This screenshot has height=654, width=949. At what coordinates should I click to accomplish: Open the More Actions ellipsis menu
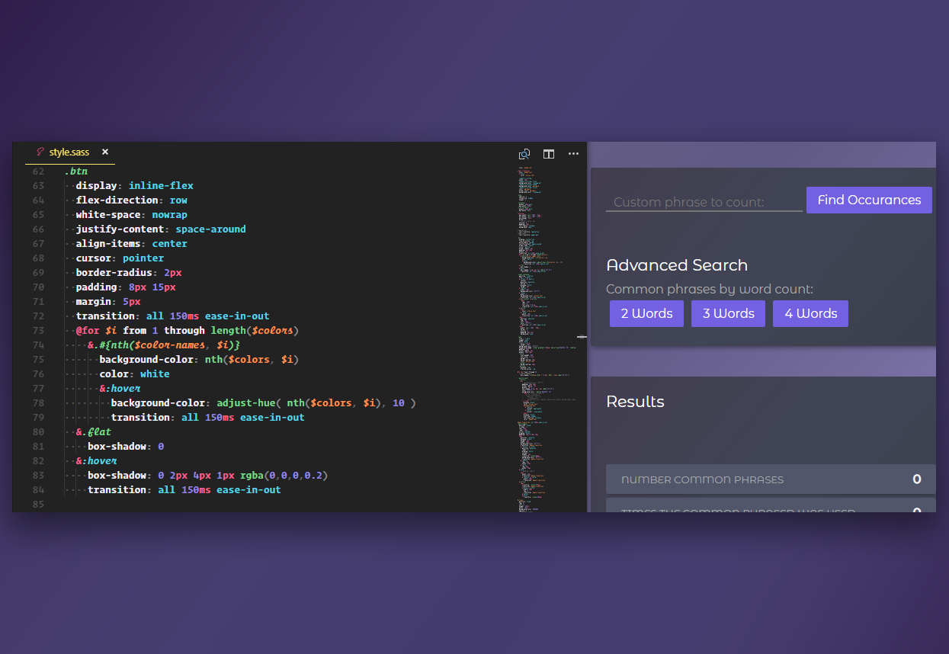coord(573,154)
